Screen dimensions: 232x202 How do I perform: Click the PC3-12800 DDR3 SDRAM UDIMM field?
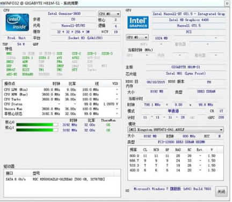click(182, 142)
